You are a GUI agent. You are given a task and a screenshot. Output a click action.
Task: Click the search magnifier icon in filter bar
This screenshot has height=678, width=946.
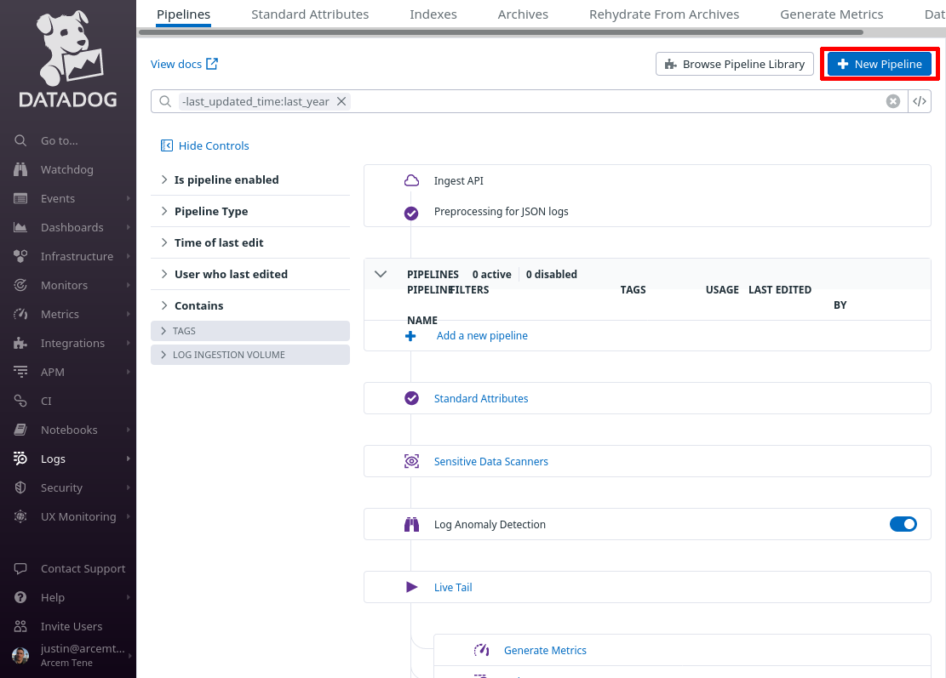coord(165,101)
